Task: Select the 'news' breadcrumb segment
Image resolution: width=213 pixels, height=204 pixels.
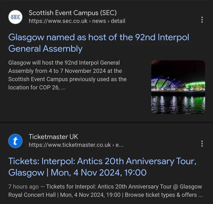Action: pos(99,21)
